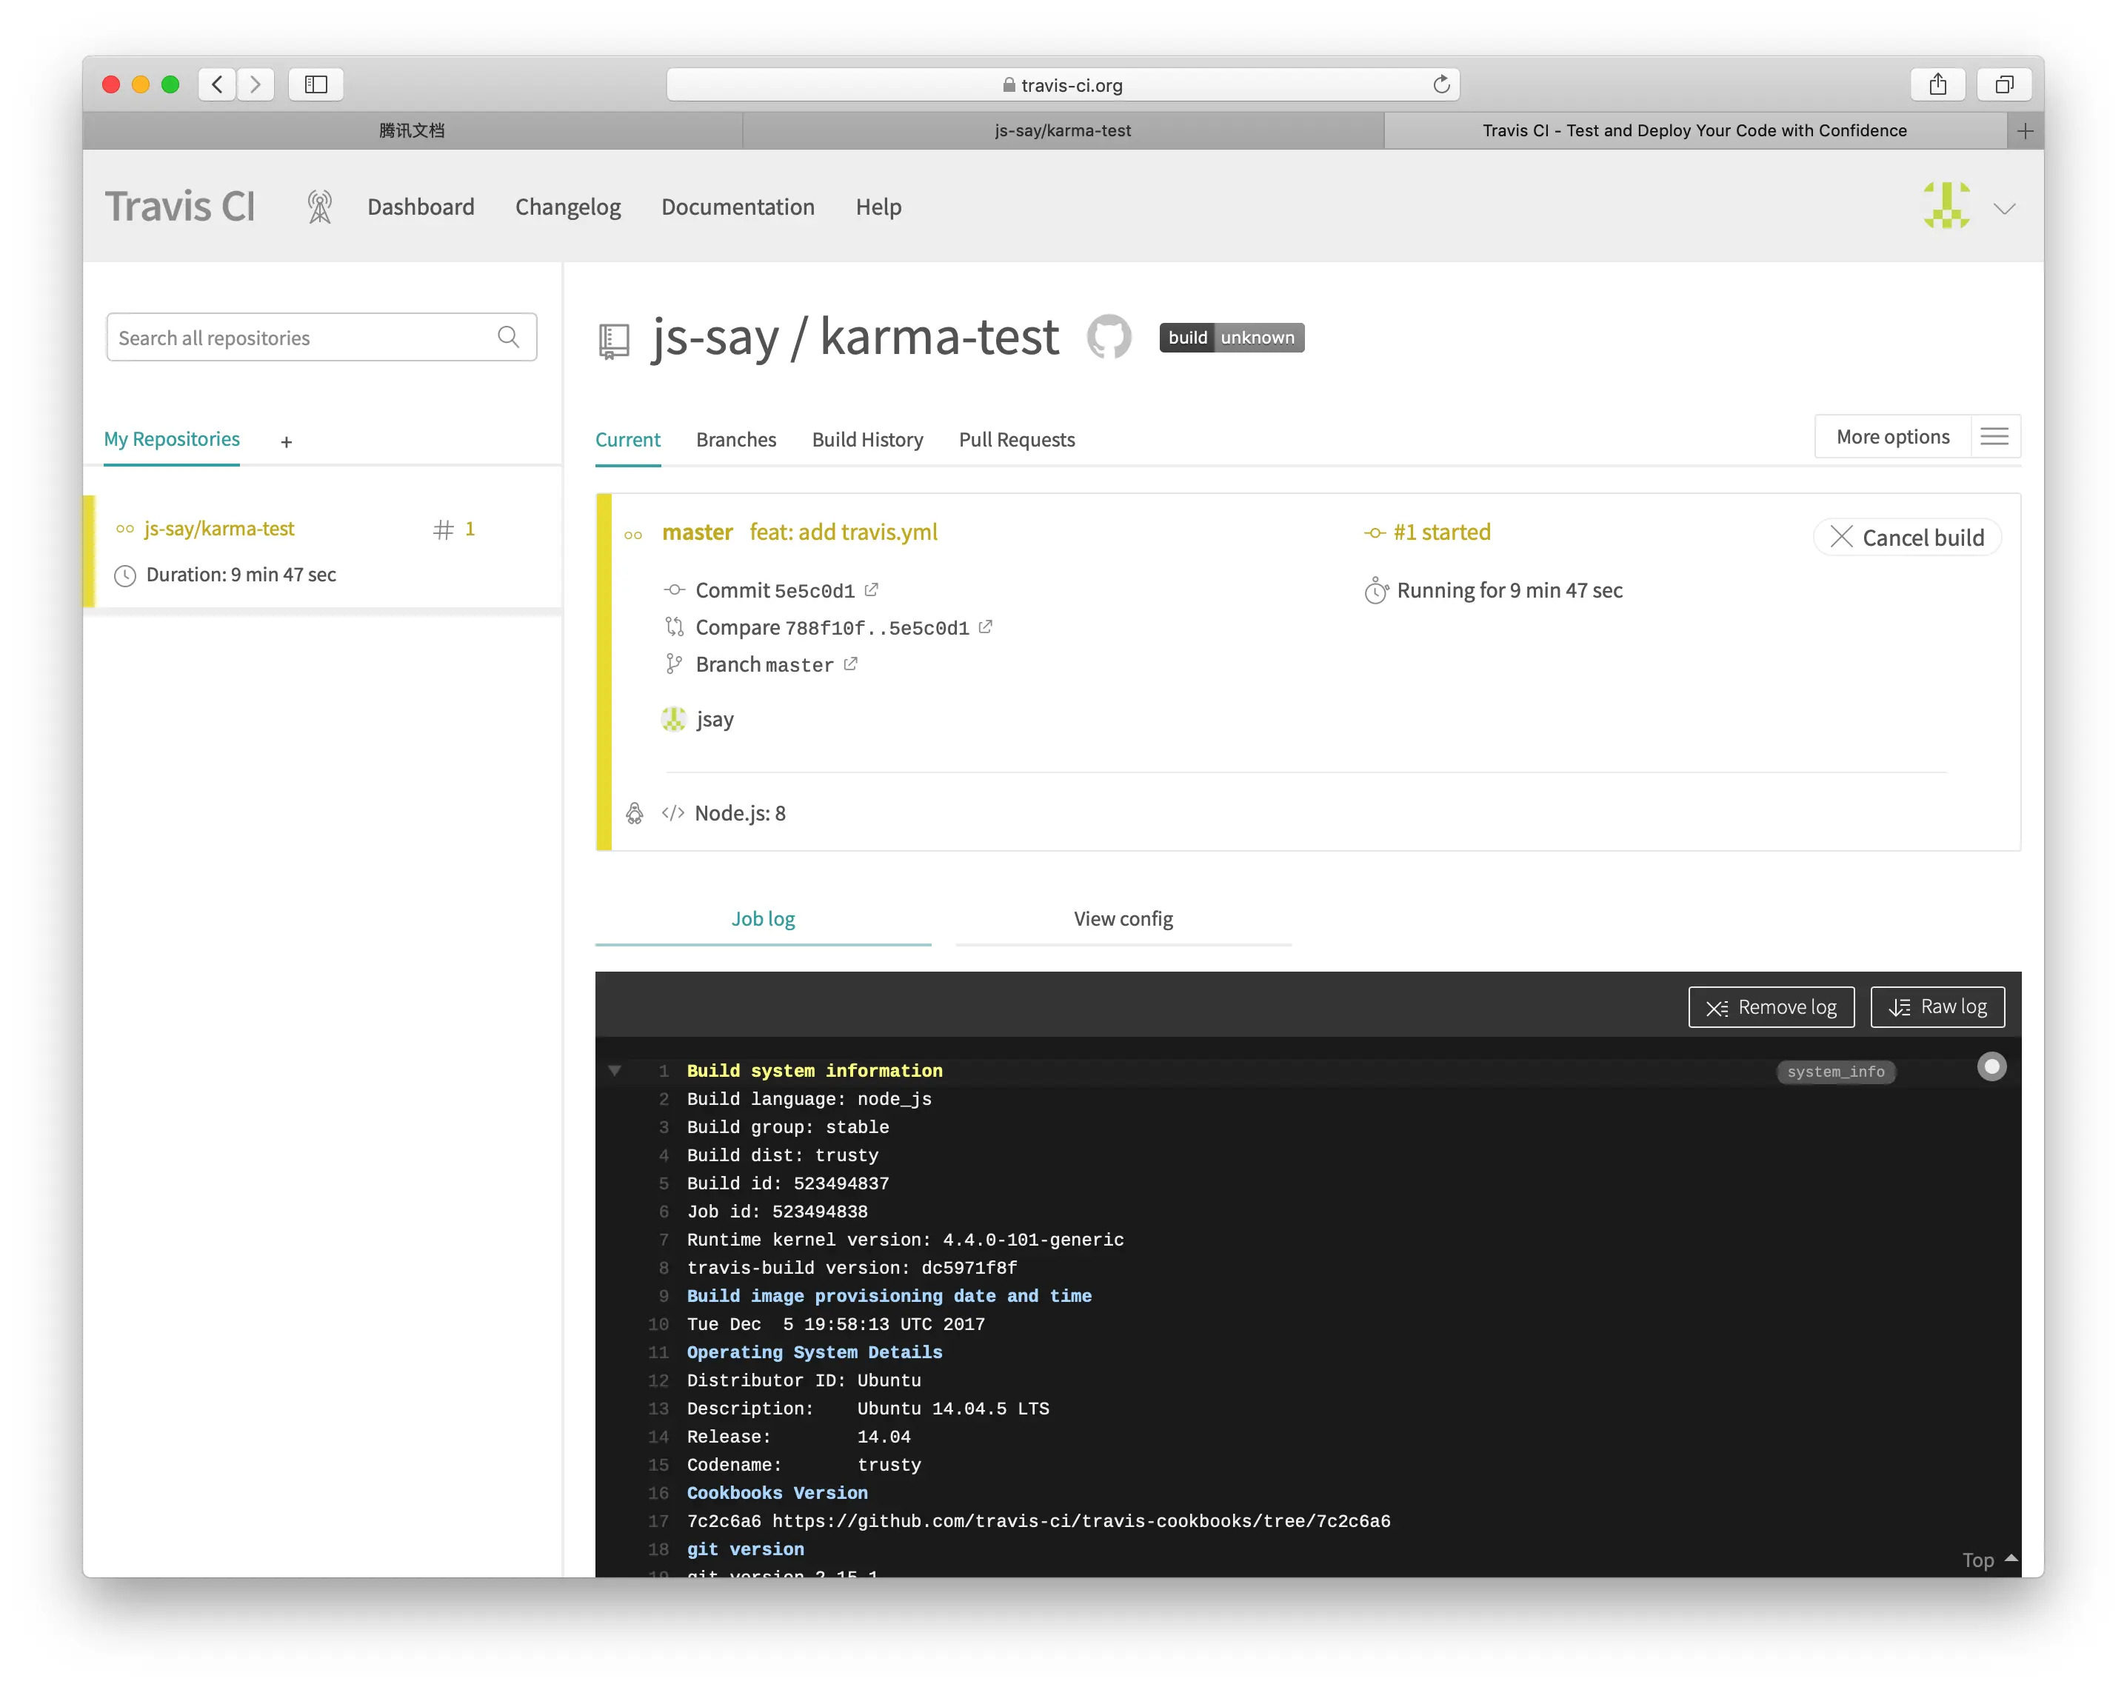Open hamburger icon in More options
Image resolution: width=2127 pixels, height=1687 pixels.
coord(1994,436)
